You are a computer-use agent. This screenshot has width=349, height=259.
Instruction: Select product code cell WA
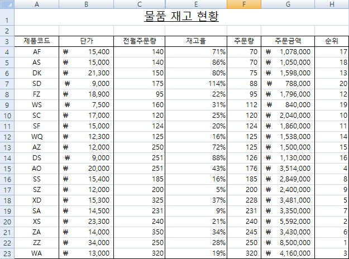37,253
